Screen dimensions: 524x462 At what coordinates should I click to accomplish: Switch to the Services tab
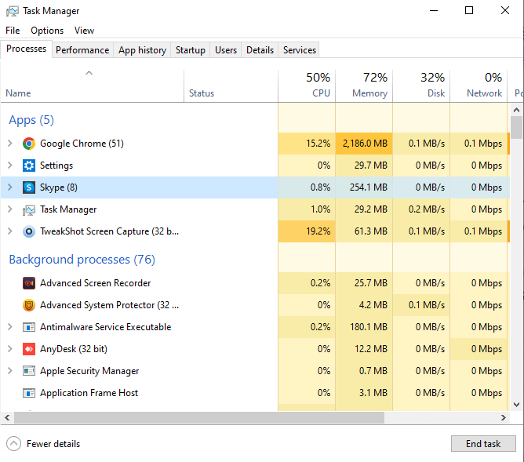tap(300, 50)
